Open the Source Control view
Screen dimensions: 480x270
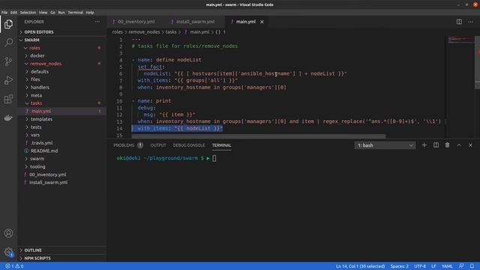coord(8,61)
